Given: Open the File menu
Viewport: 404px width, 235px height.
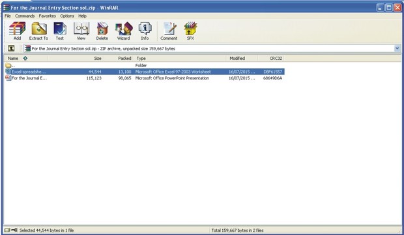Looking at the screenshot, I should click(8, 16).
